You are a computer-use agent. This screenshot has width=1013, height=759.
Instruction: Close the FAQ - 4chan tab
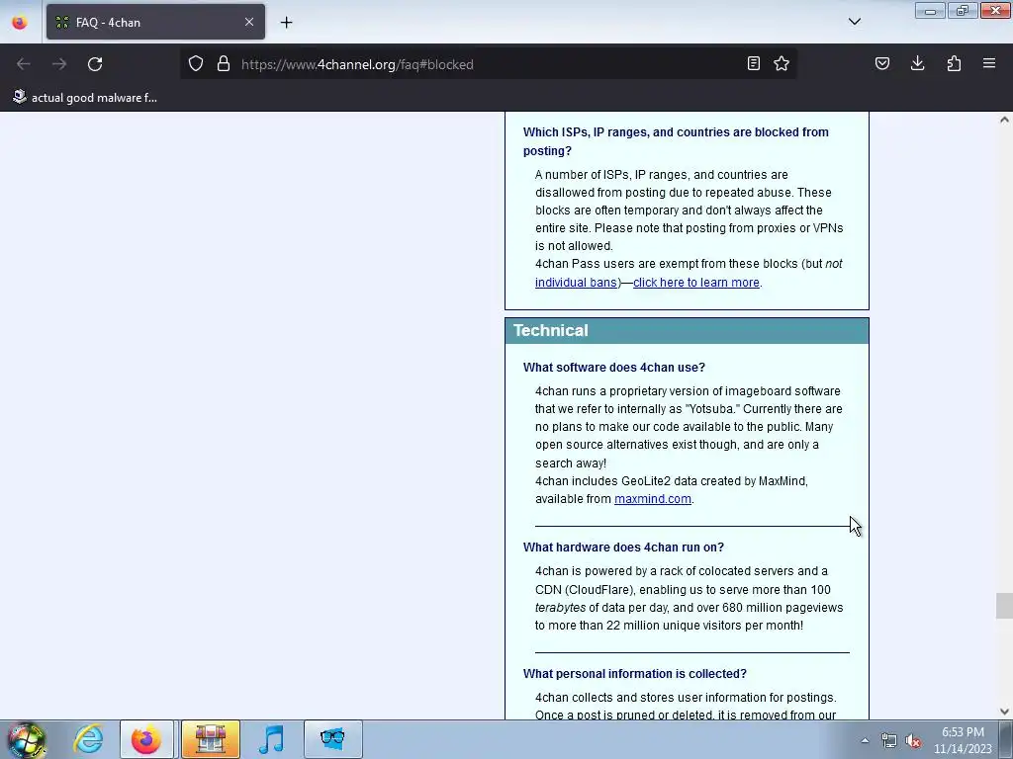(x=249, y=22)
